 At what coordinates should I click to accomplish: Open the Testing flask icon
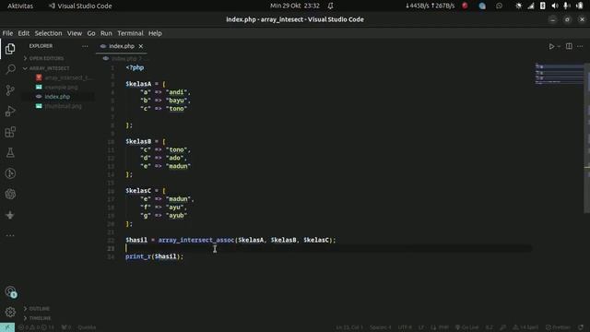point(10,152)
